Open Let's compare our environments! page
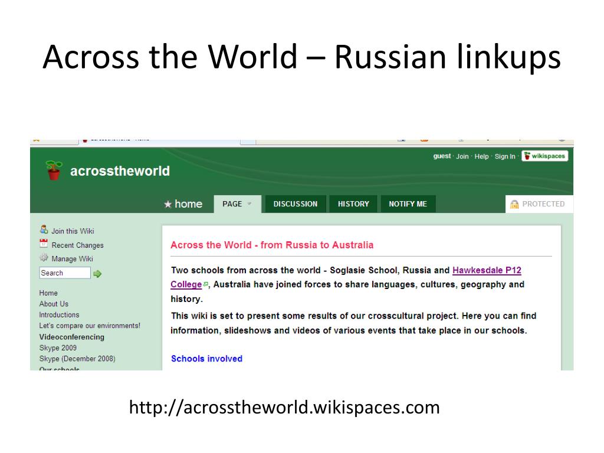 [90, 326]
